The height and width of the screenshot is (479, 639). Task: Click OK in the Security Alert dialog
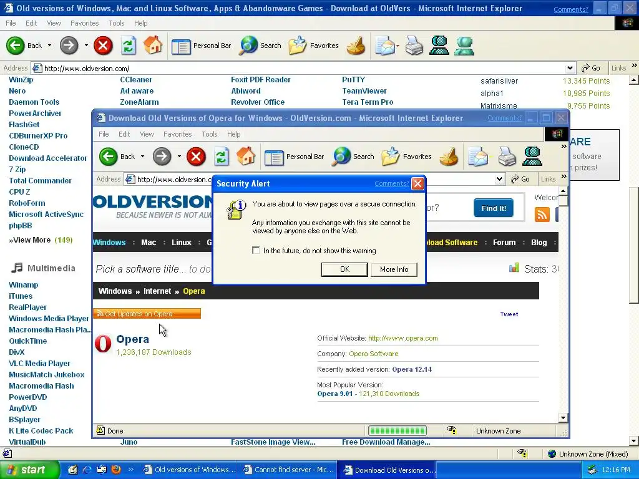click(x=344, y=269)
